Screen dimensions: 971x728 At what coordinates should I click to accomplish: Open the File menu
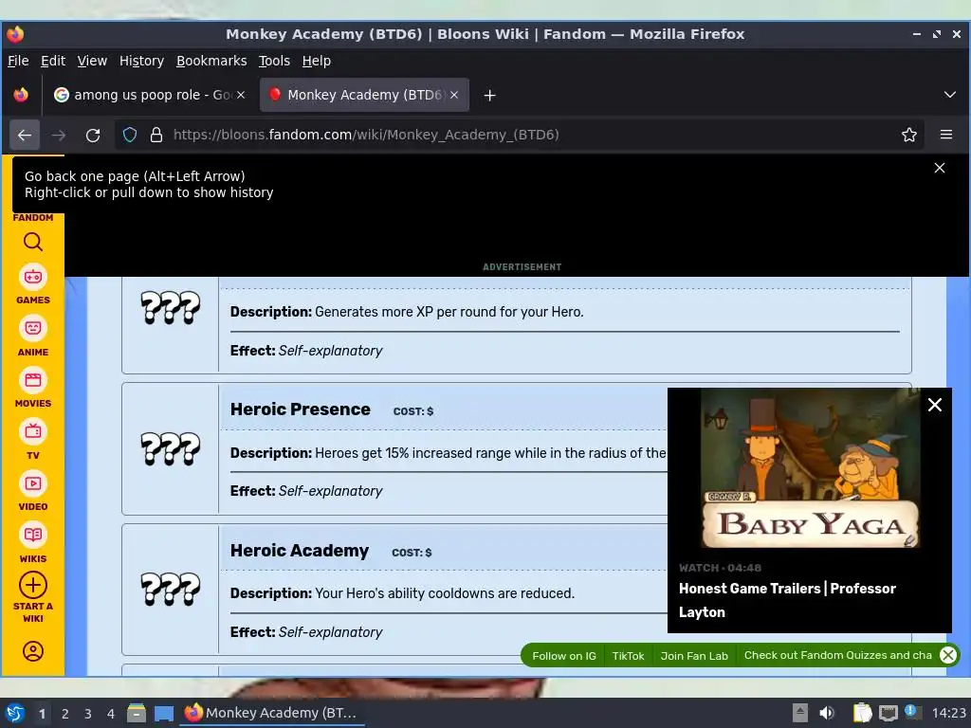click(18, 61)
